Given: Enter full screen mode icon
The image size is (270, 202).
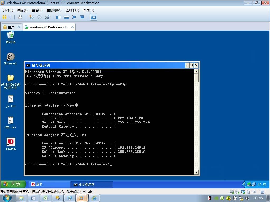Looking at the screenshot, I should coord(74,17).
